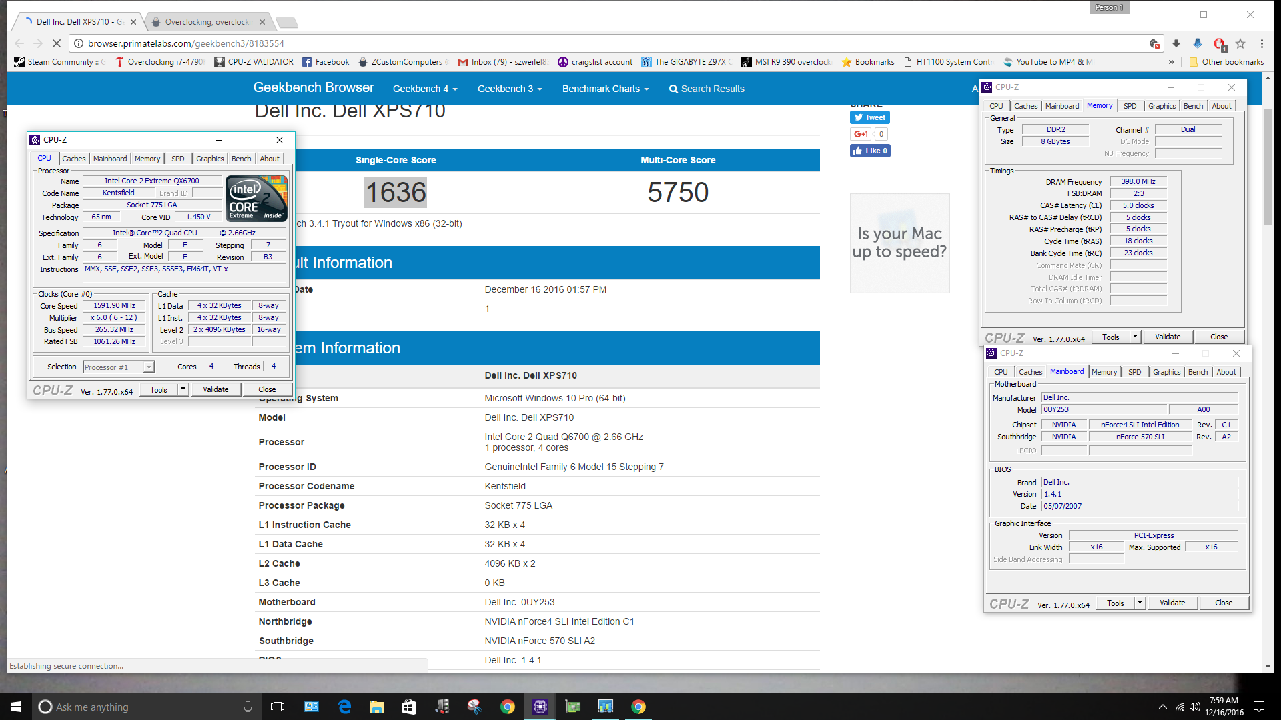Switch to CPU-Z from the taskbar
This screenshot has width=1281, height=720.
(540, 707)
